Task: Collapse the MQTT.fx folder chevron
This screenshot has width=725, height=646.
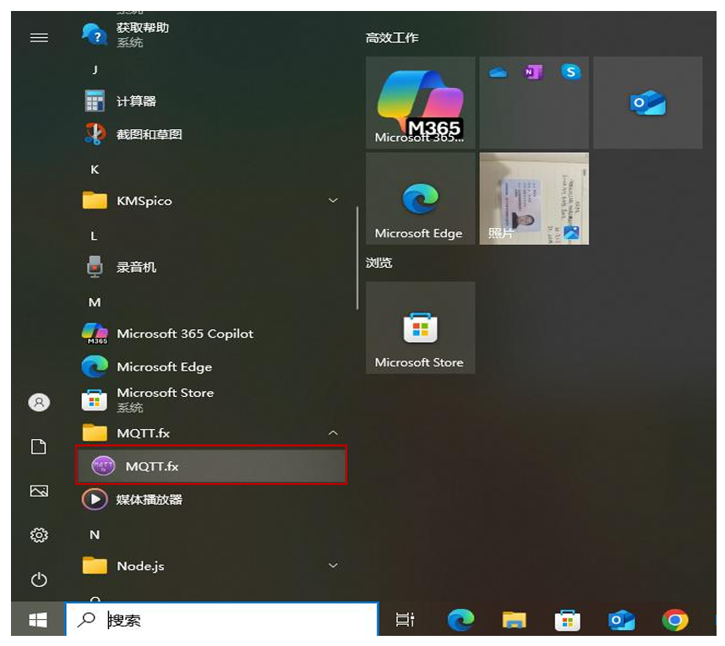Action: click(x=332, y=433)
